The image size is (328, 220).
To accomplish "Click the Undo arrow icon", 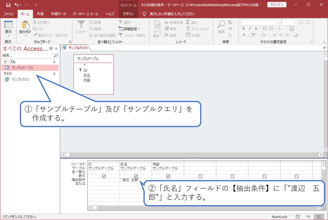I will pyautogui.click(x=16, y=4).
